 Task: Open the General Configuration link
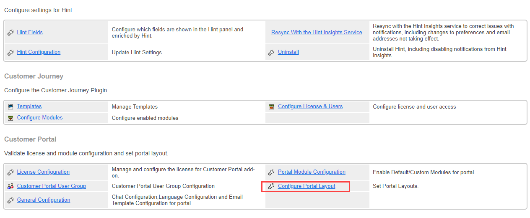(44, 200)
